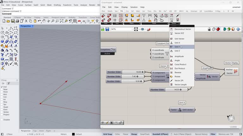The image size is (243, 136).
Task: Click the Grasshopper preview eye icon
Action: [x=142, y=29]
